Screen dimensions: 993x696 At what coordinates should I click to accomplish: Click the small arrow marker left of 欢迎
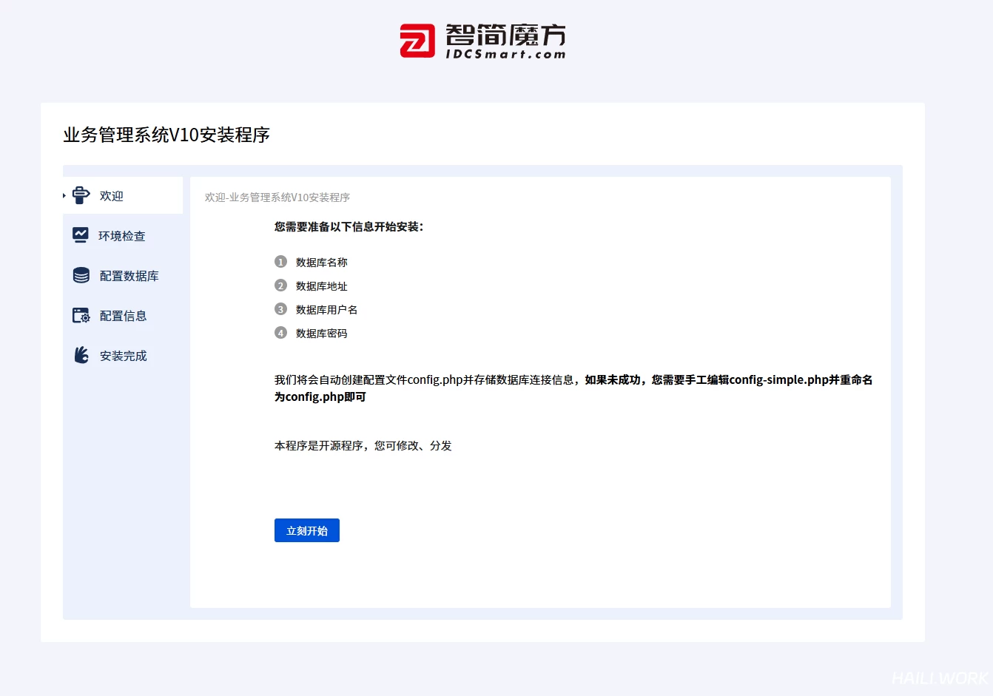(x=64, y=196)
